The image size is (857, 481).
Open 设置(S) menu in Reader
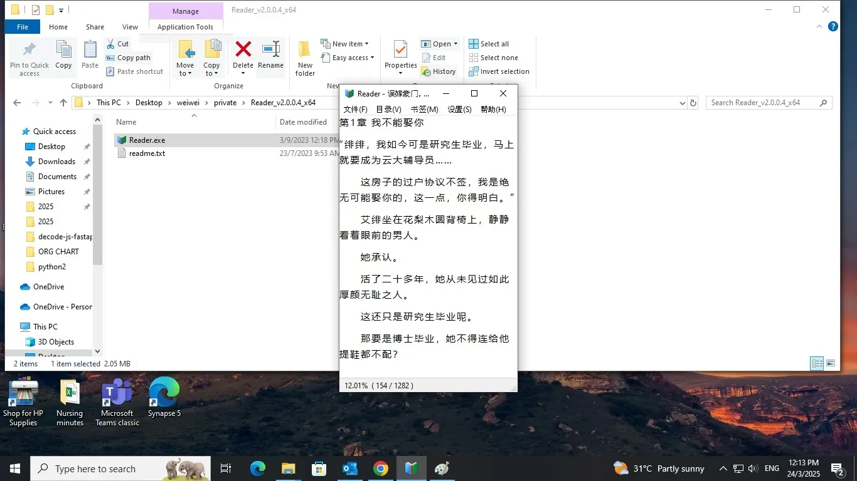click(x=459, y=110)
